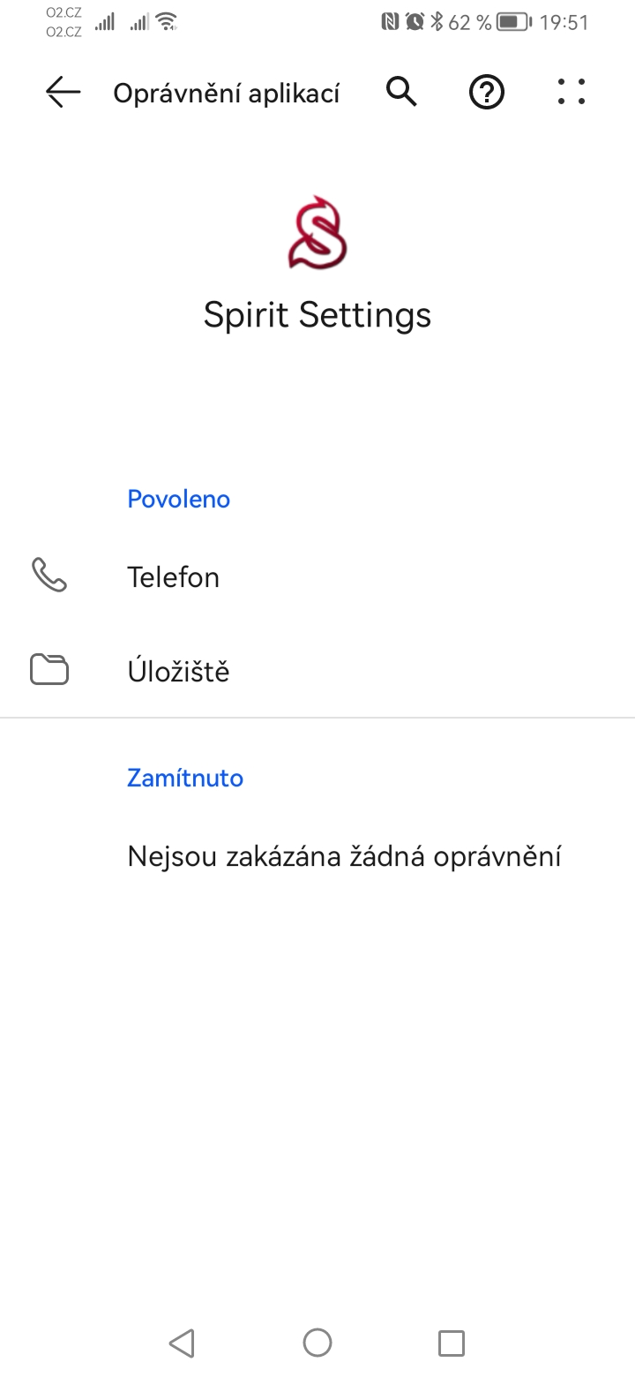Tap the 19:51 clock in status bar
Image resolution: width=635 pixels, height=1377 pixels.
pyautogui.click(x=564, y=22)
